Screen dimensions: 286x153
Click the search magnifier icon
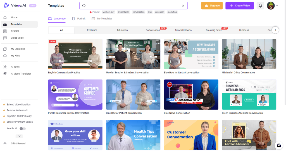[x=84, y=6]
